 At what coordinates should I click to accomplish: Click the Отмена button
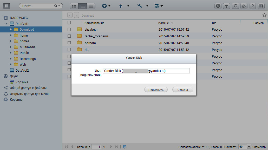[183, 90]
